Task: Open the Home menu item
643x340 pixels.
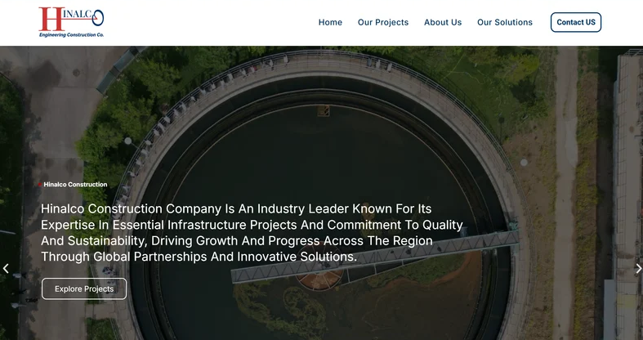Action: 330,22
